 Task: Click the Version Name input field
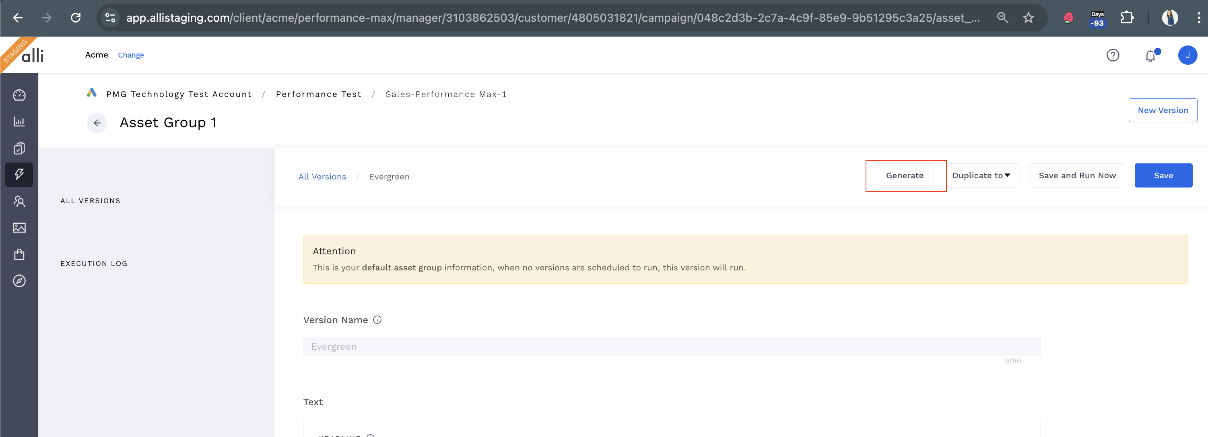point(671,346)
